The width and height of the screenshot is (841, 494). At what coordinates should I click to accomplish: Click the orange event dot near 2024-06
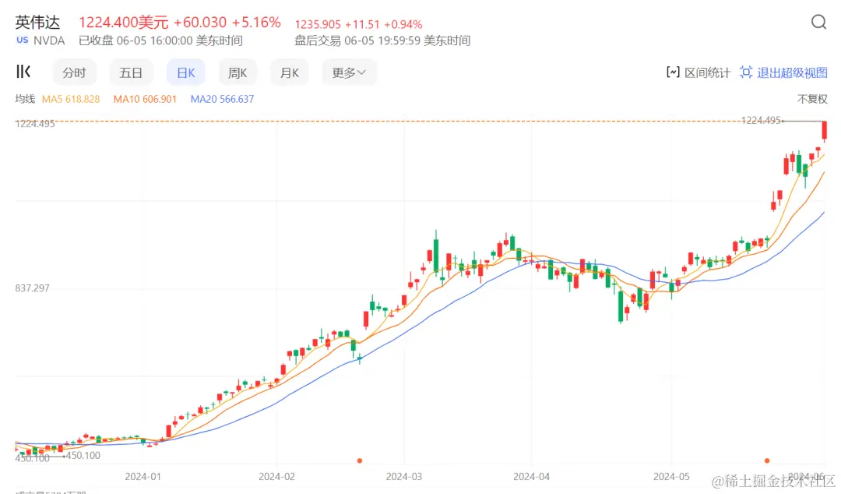[767, 460]
